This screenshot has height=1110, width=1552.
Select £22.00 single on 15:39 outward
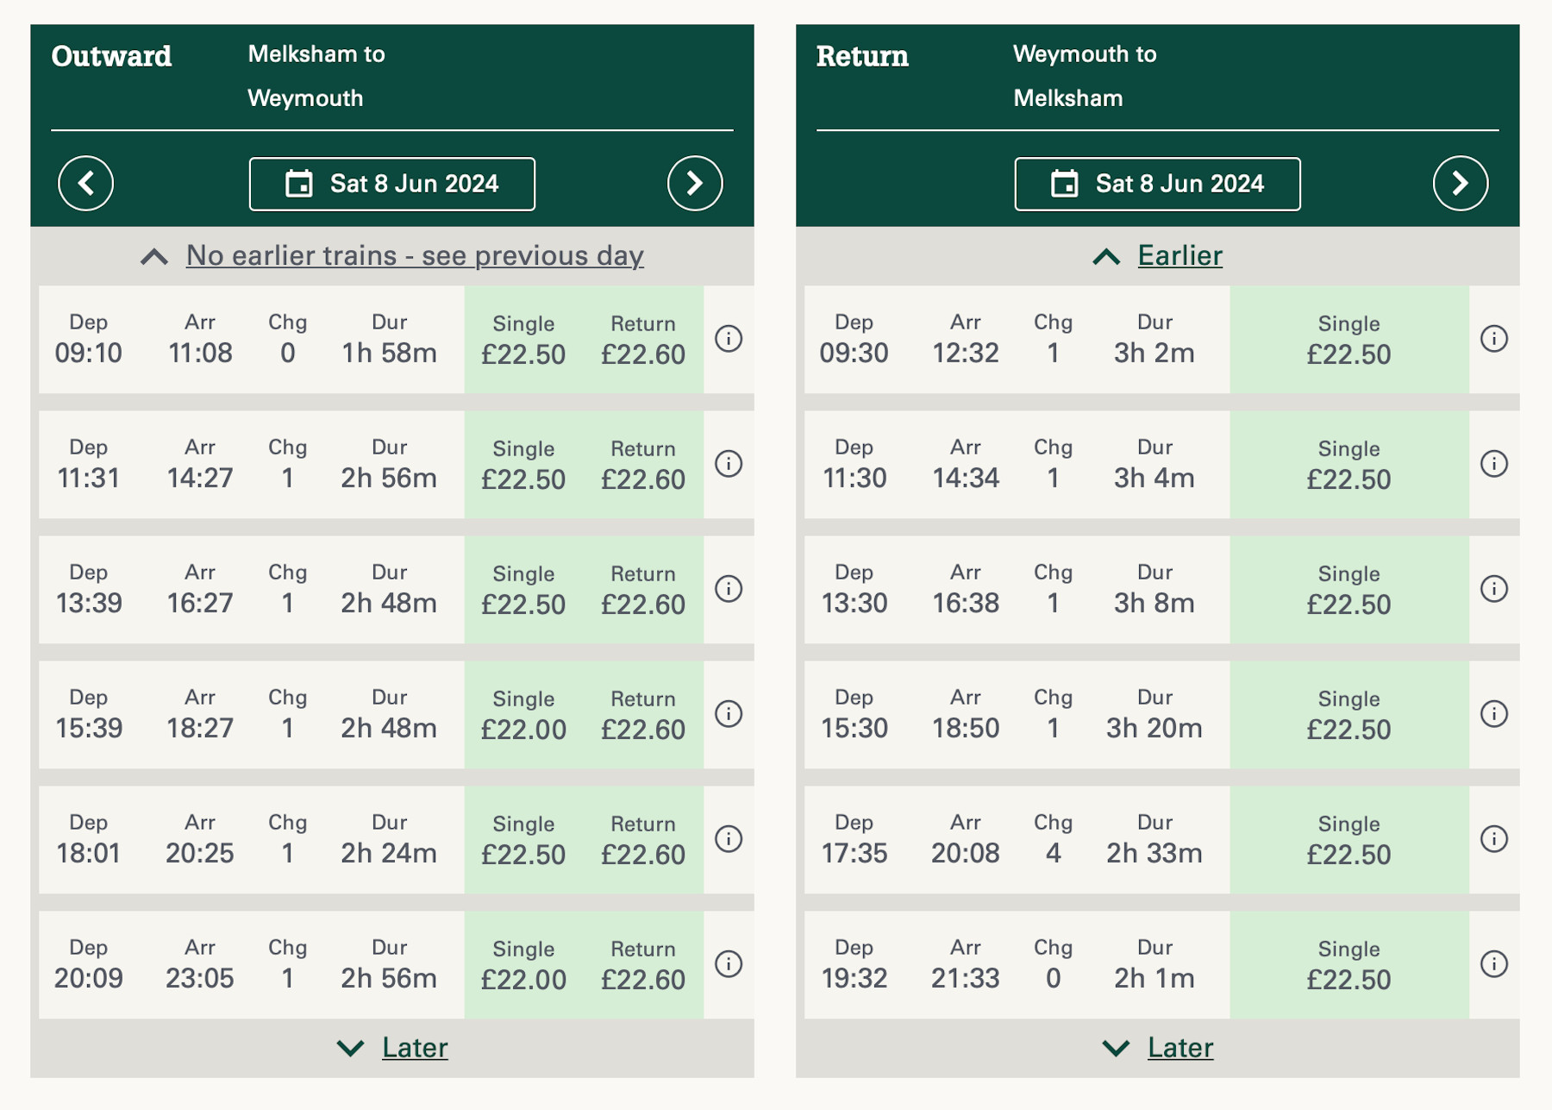[523, 715]
